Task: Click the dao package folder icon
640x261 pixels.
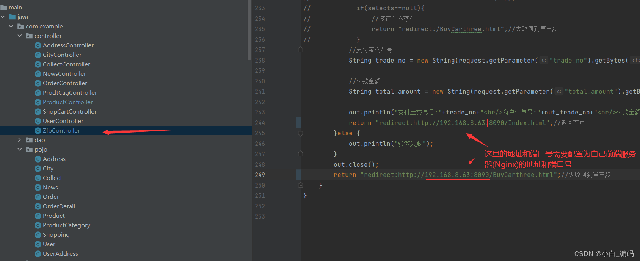Action: pyautogui.click(x=29, y=140)
